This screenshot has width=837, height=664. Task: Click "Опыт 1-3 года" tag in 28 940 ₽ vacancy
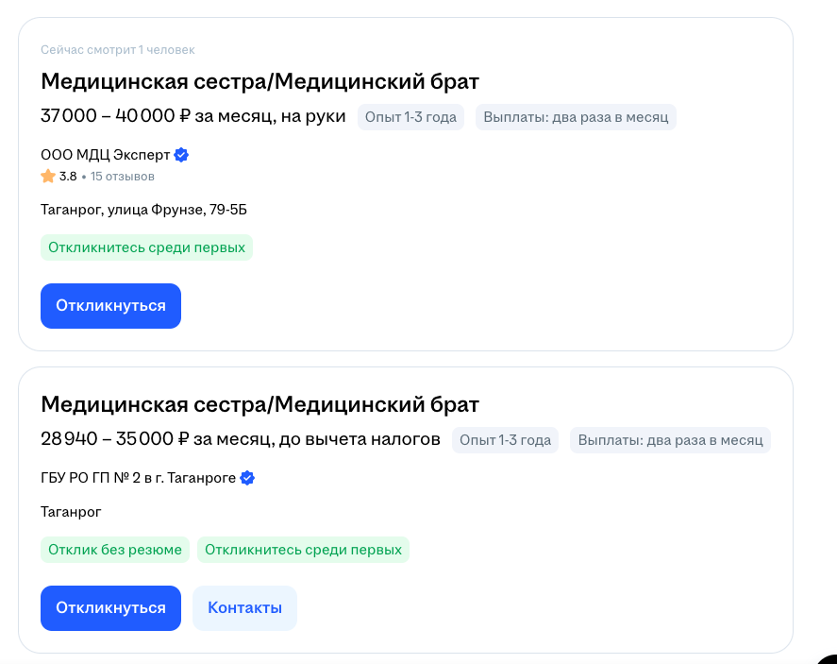click(x=505, y=440)
